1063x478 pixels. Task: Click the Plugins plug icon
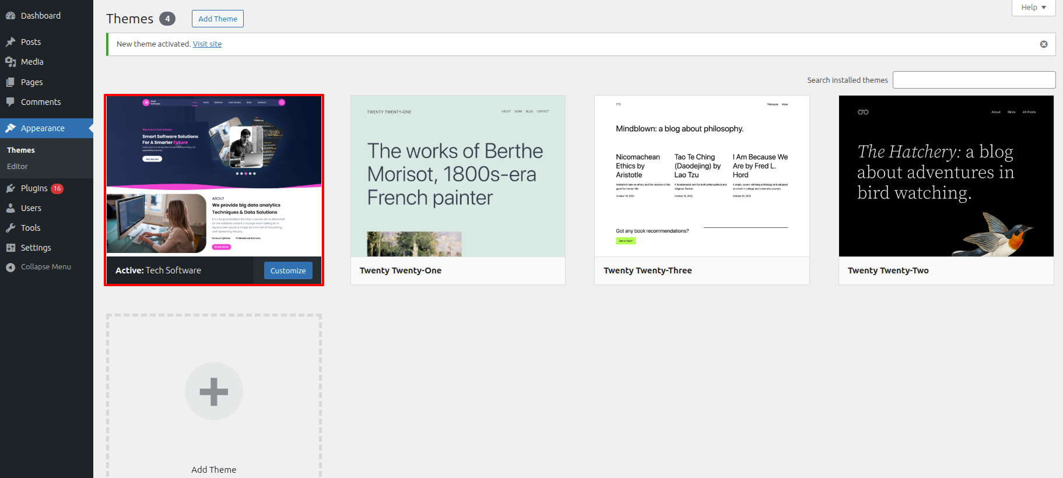click(10, 188)
